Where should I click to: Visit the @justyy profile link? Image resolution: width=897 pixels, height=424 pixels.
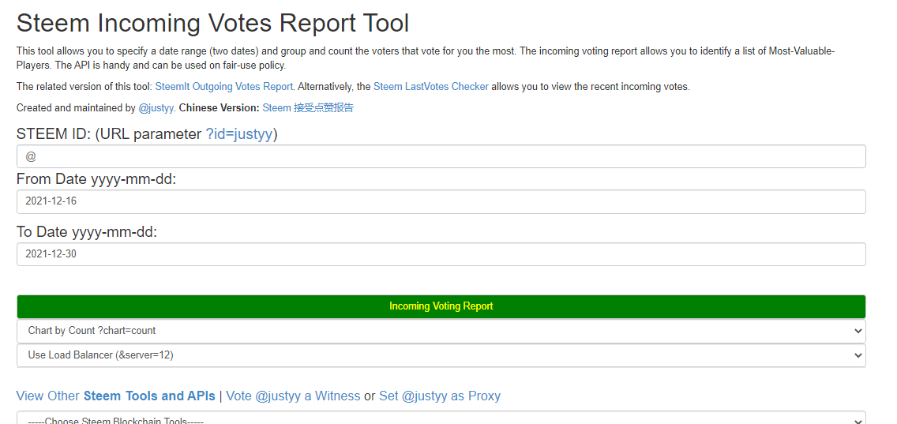point(156,107)
